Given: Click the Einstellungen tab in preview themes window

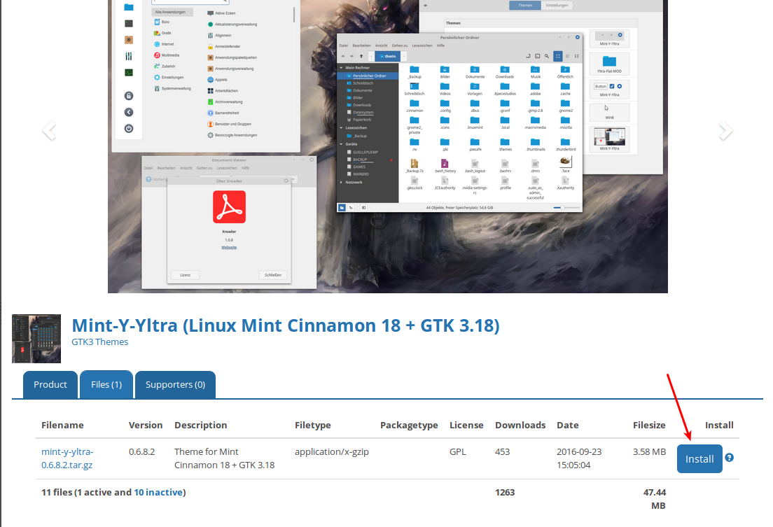Looking at the screenshot, I should click(557, 6).
